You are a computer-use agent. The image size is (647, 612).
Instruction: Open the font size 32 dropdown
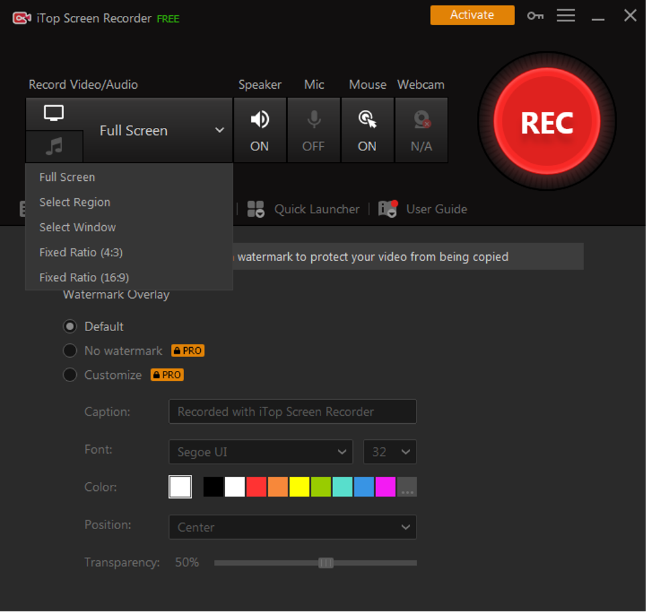tap(390, 452)
